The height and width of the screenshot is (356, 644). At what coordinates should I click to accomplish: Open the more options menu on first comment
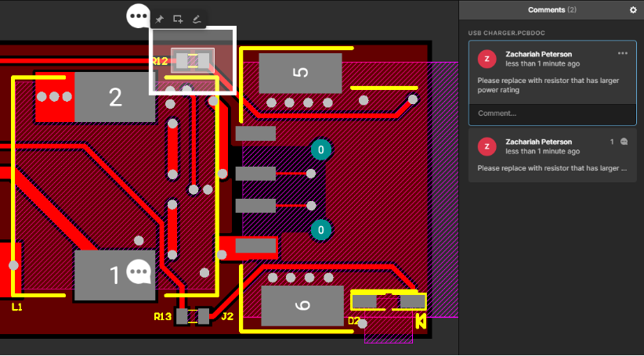[623, 53]
